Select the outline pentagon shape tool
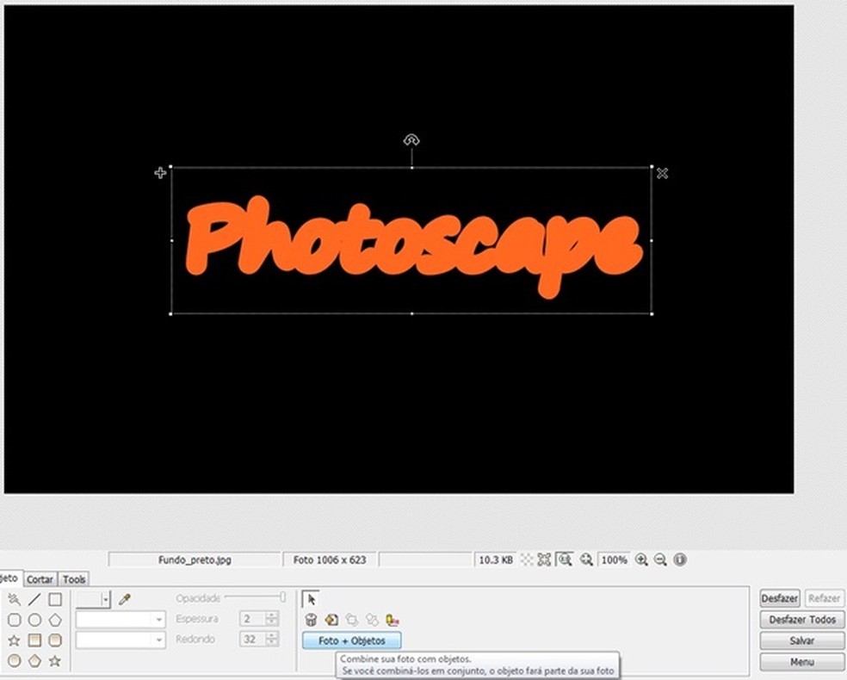This screenshot has width=847, height=680. [55, 620]
